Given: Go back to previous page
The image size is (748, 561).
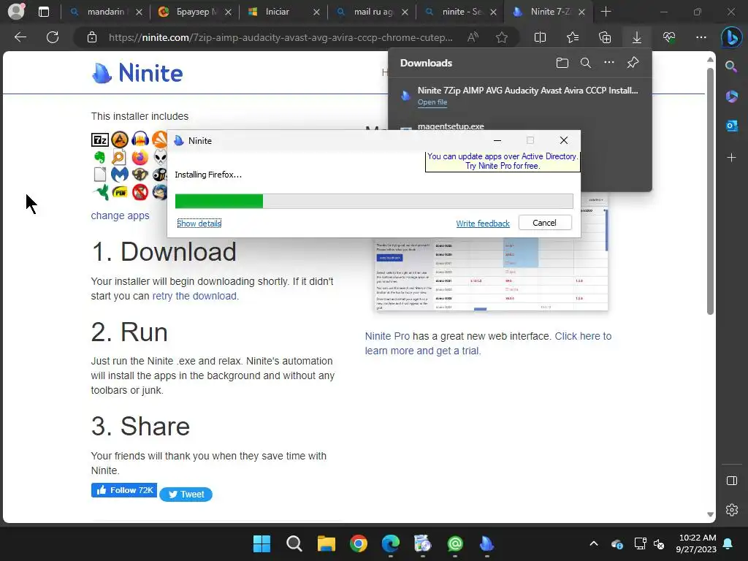Looking at the screenshot, I should coord(20,37).
